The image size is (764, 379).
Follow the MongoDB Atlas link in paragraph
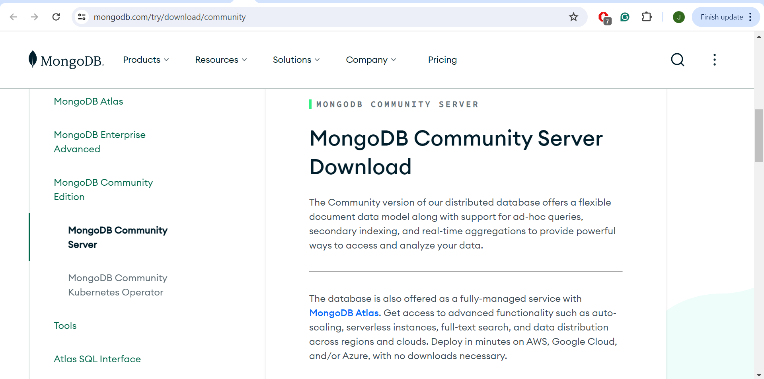[345, 313]
